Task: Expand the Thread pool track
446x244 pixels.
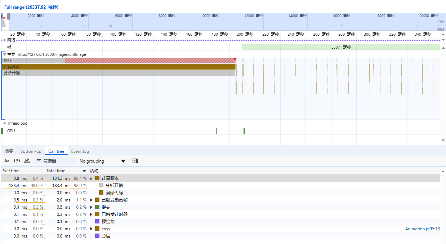Action: coord(5,123)
